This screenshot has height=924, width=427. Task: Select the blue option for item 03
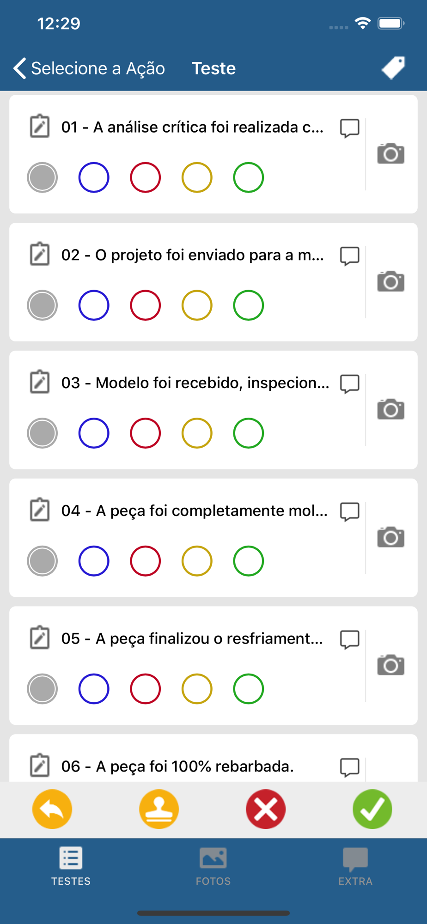tap(94, 433)
